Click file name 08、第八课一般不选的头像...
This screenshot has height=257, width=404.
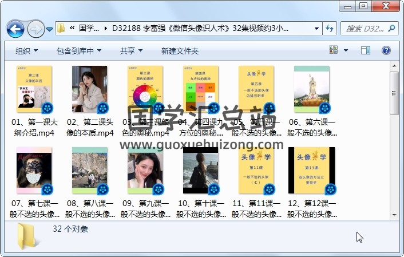click(x=90, y=208)
